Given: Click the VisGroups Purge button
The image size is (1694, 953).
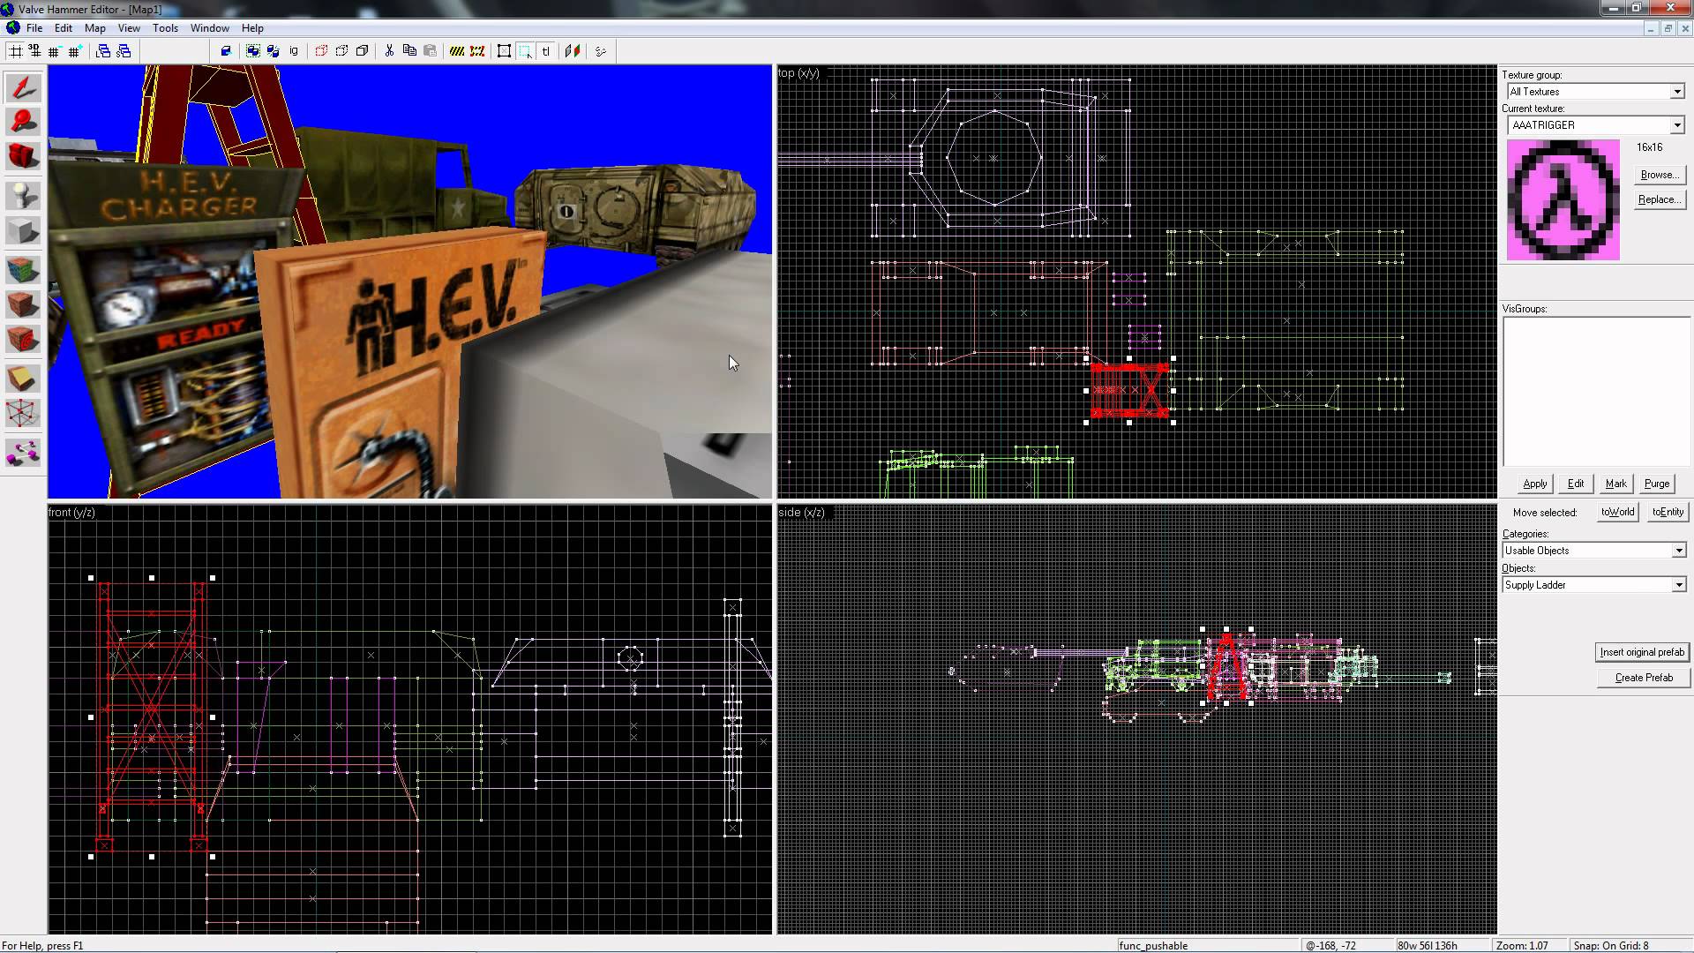Looking at the screenshot, I should (1656, 484).
